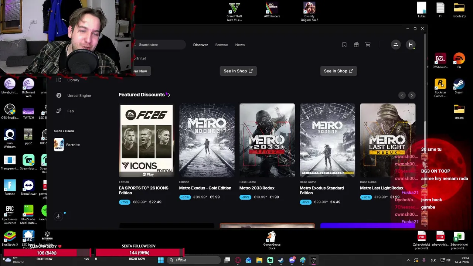
Task: Open File Explorer from the taskbar
Action: click(x=259, y=260)
